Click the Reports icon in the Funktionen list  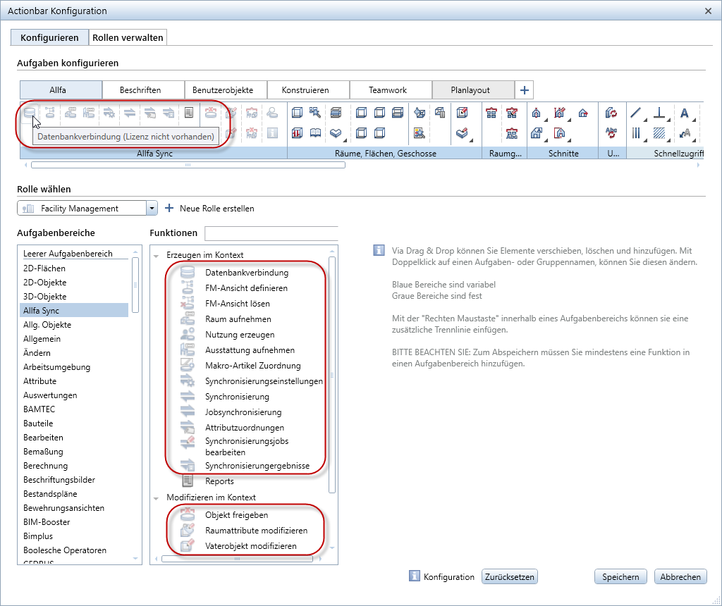pyautogui.click(x=188, y=481)
